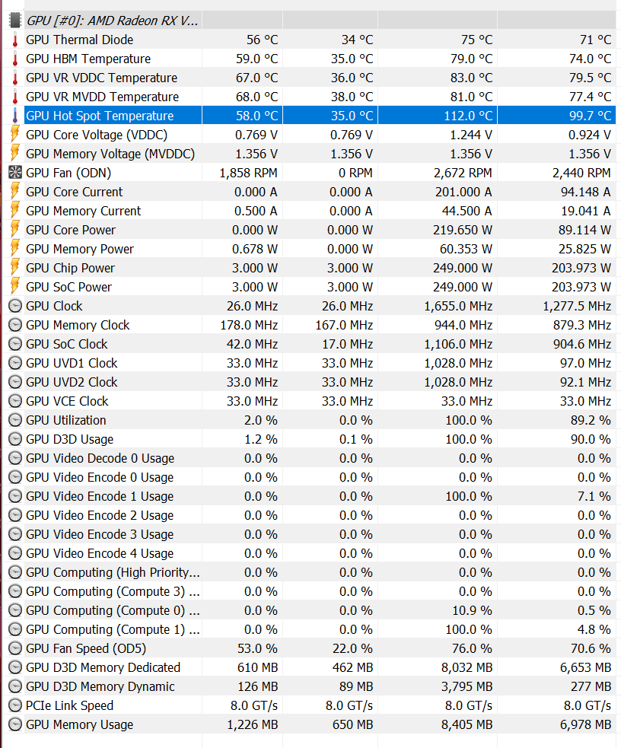621x748 pixels.
Task: Click the clock icon beside GPU UVD1 Clock
Action: 15,363
